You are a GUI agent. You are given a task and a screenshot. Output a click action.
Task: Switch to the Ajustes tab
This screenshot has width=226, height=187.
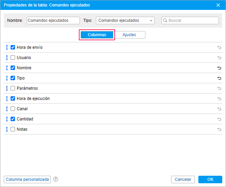[129, 35]
